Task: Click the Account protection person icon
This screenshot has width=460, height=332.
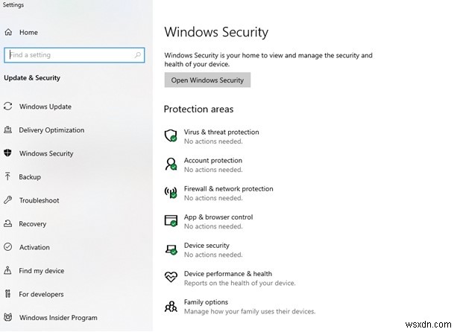Action: coord(171,165)
